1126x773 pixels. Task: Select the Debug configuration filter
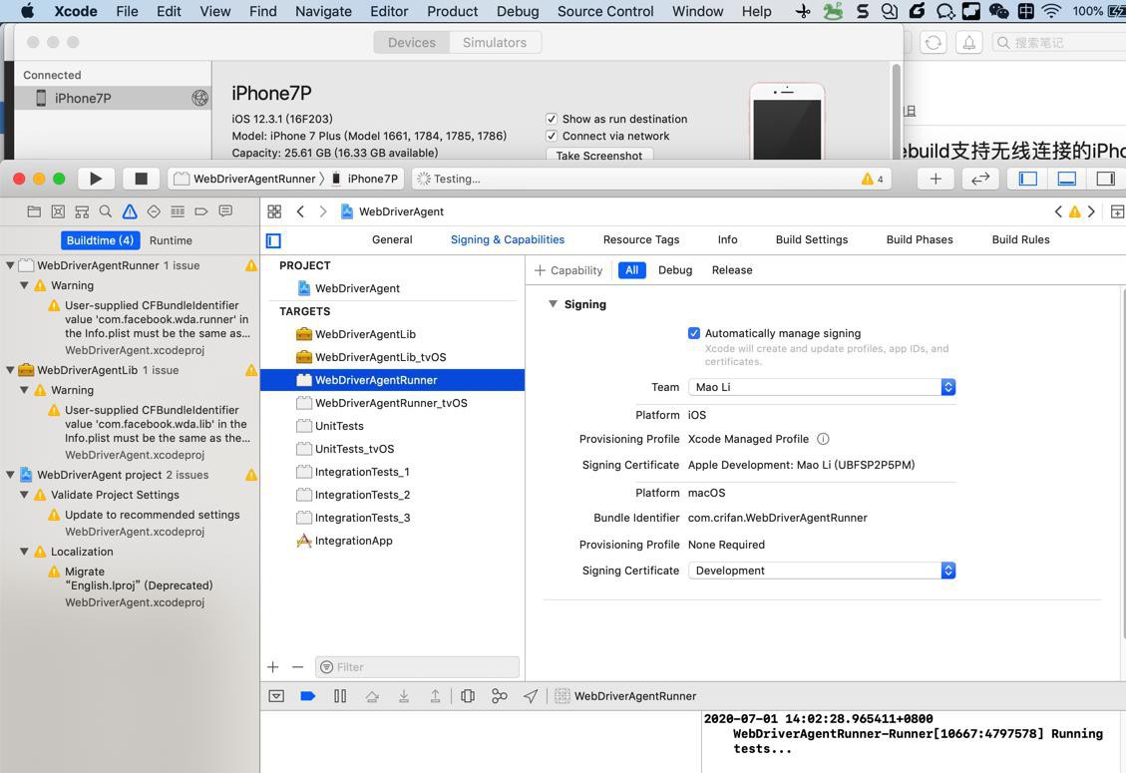point(675,270)
